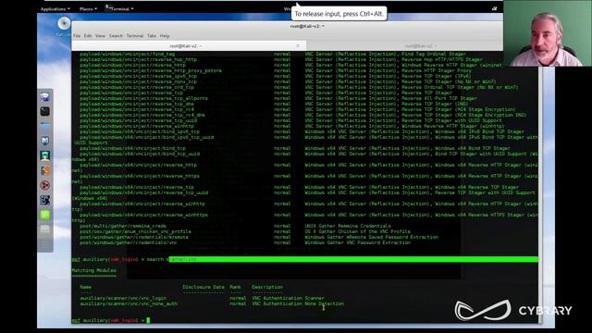Open the Kali Live desktop disc icon
This screenshot has height=333, width=592.
click(x=64, y=24)
